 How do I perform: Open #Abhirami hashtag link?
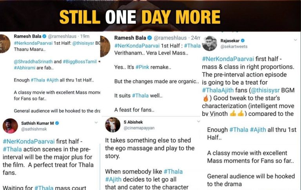(x=25, y=68)
